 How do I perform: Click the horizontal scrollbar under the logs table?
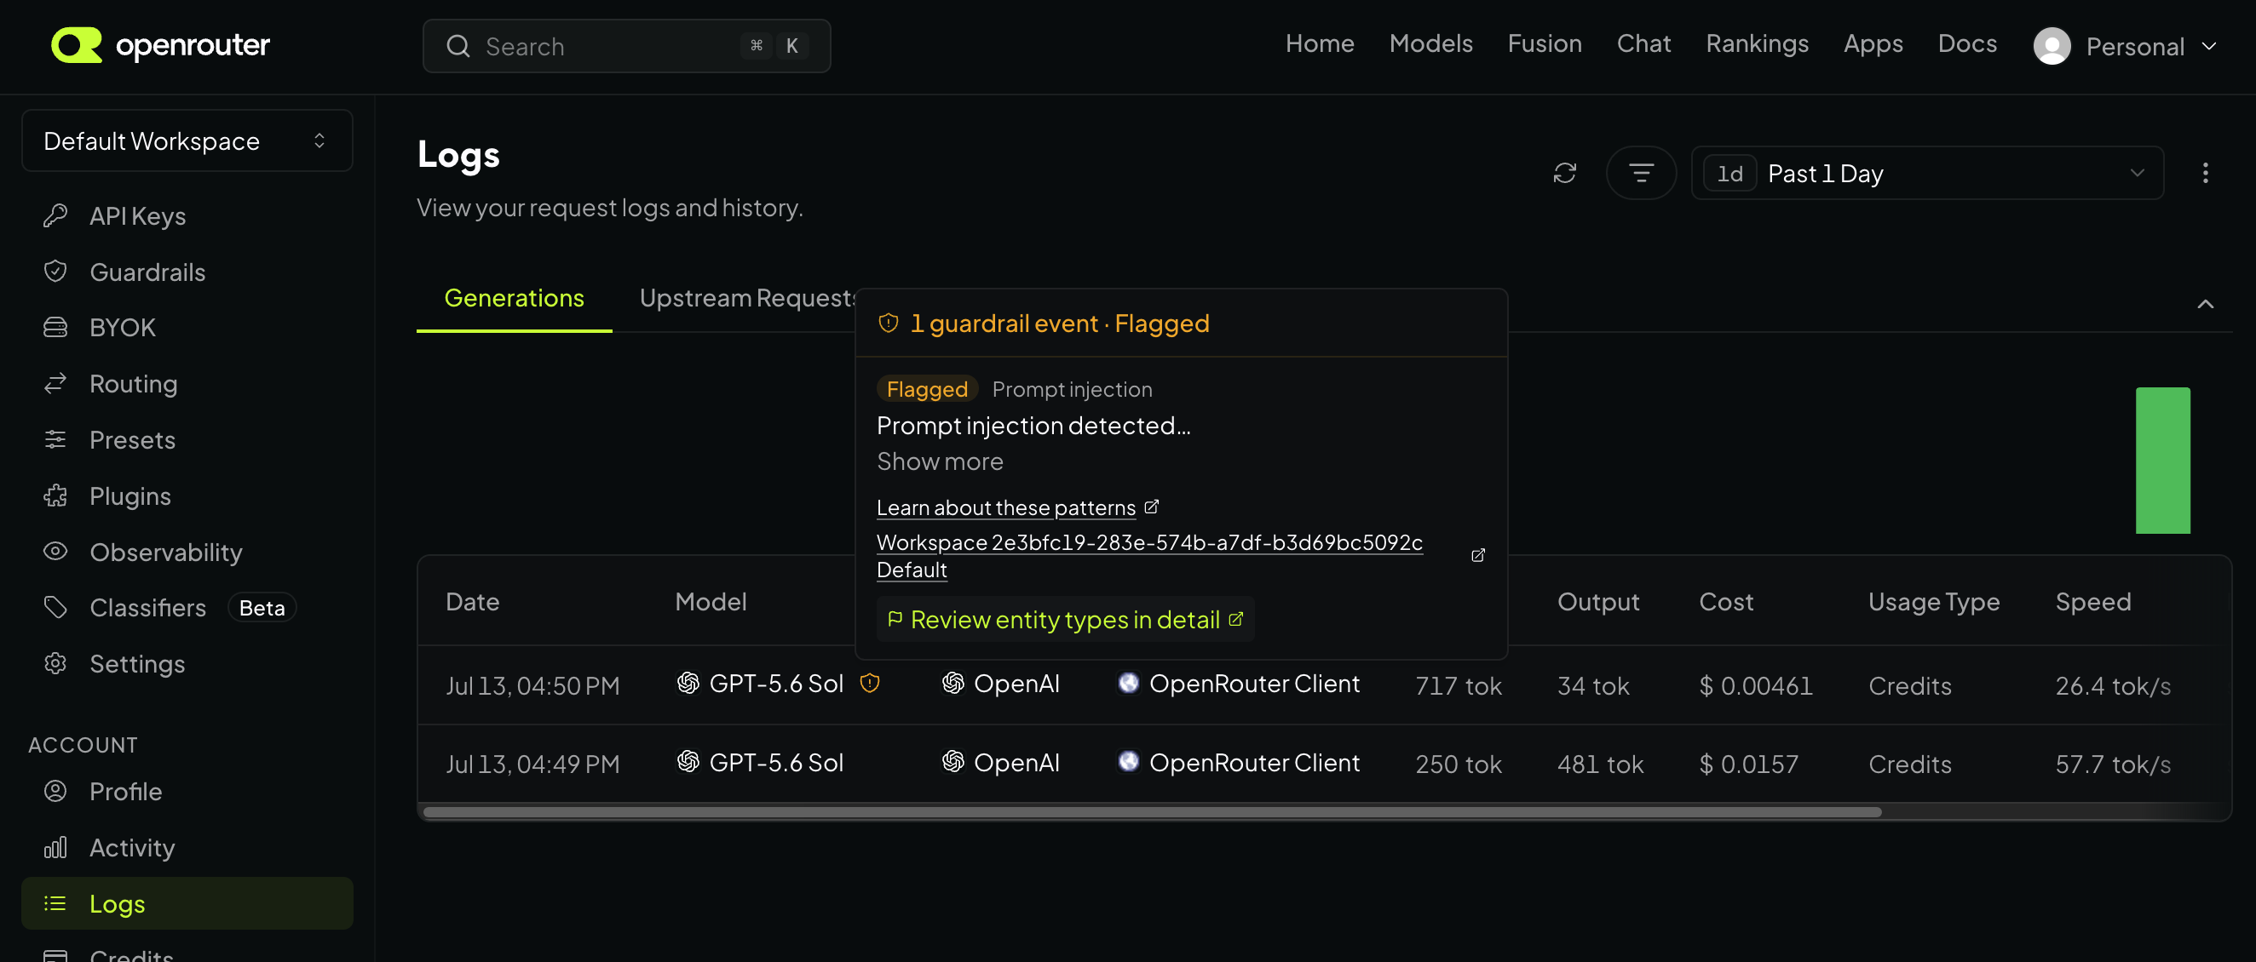point(1152,812)
